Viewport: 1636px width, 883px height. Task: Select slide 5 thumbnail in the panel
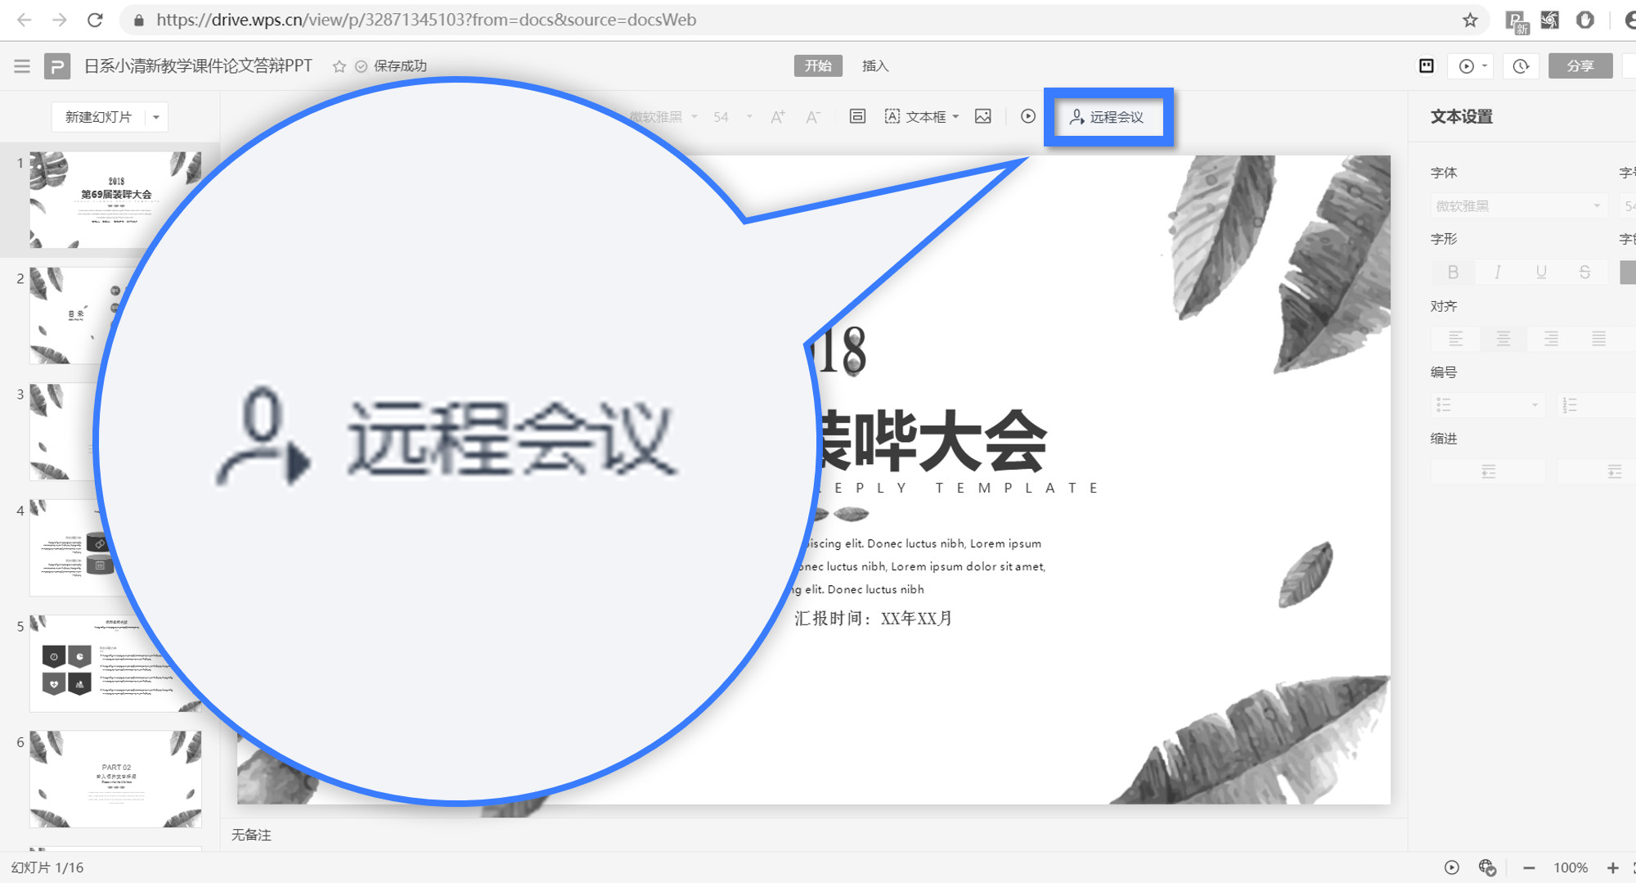pos(115,661)
